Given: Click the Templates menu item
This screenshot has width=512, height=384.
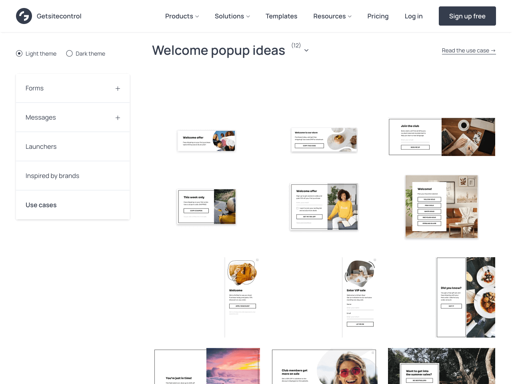Looking at the screenshot, I should click(x=281, y=16).
